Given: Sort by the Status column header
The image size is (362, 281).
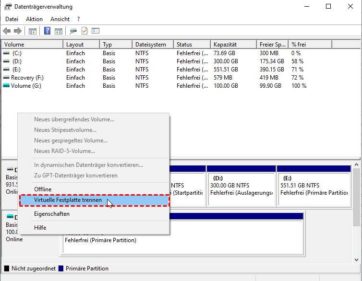Looking at the screenshot, I should pos(192,45).
